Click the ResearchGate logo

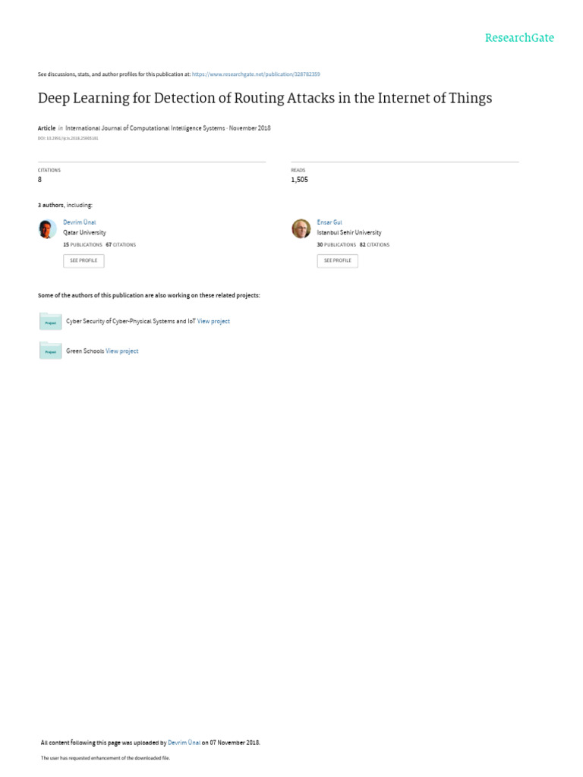pyautogui.click(x=520, y=38)
